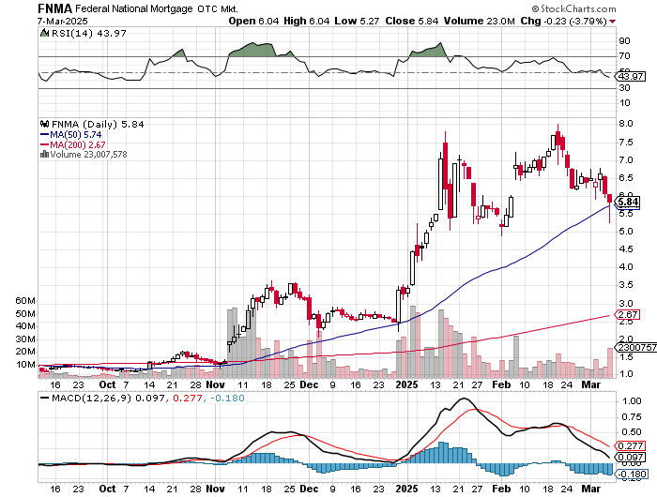
Task: Click the black 0.097 tag on MACD axis
Action: pos(631,458)
